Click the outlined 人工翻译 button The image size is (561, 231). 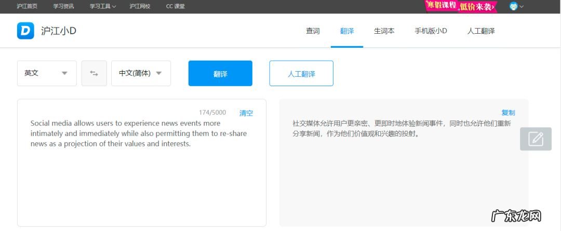point(301,73)
